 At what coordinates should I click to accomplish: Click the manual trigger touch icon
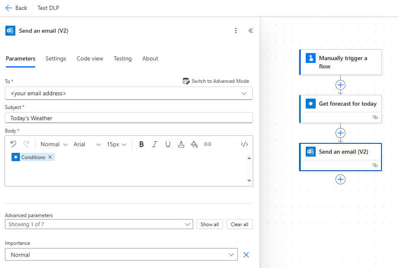point(311,58)
